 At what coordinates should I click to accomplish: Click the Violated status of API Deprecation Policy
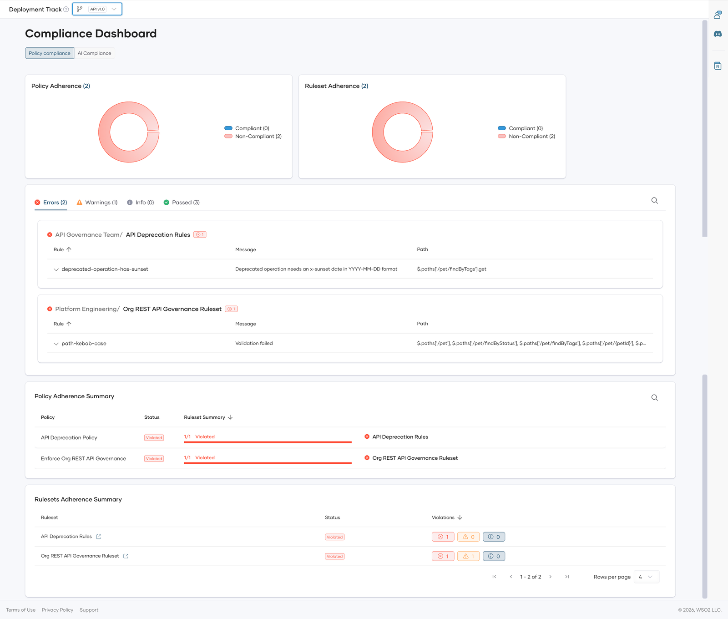click(154, 438)
